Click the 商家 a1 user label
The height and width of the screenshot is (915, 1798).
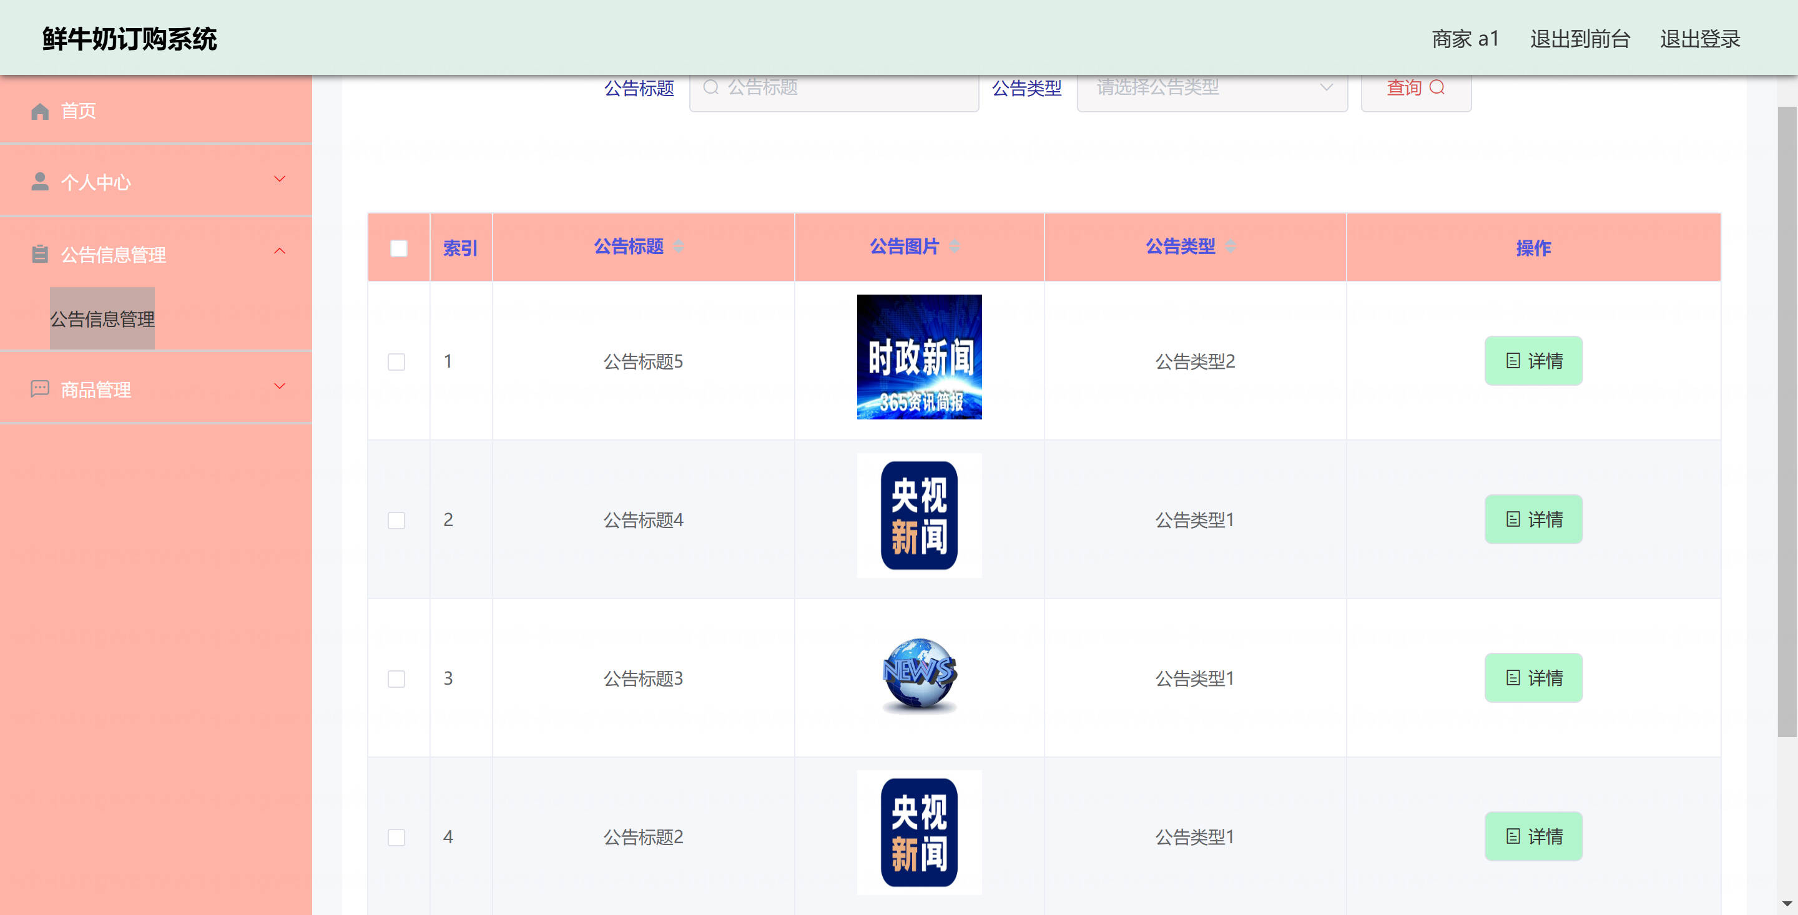click(x=1465, y=39)
